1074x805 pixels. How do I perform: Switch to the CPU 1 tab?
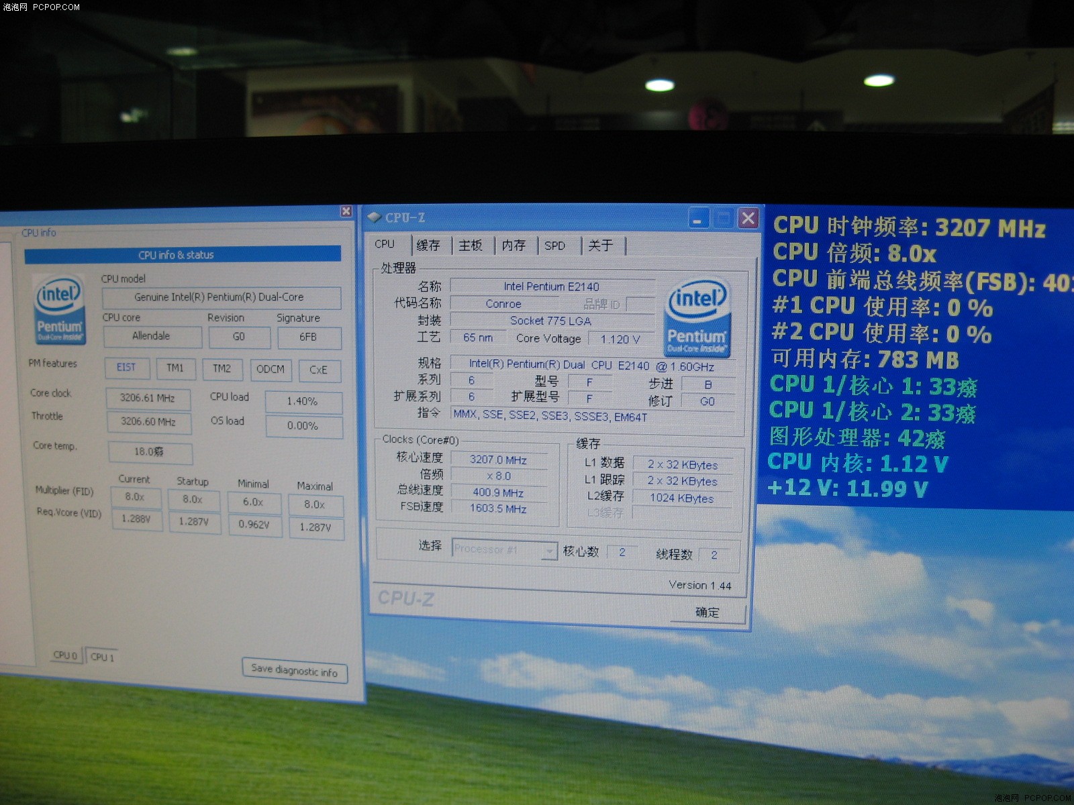click(102, 657)
